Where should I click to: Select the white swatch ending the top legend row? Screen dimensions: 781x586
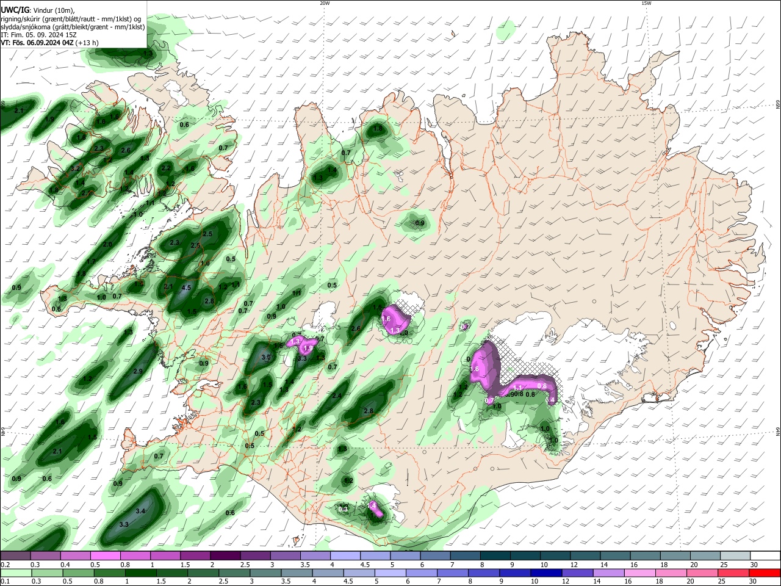click(765, 555)
